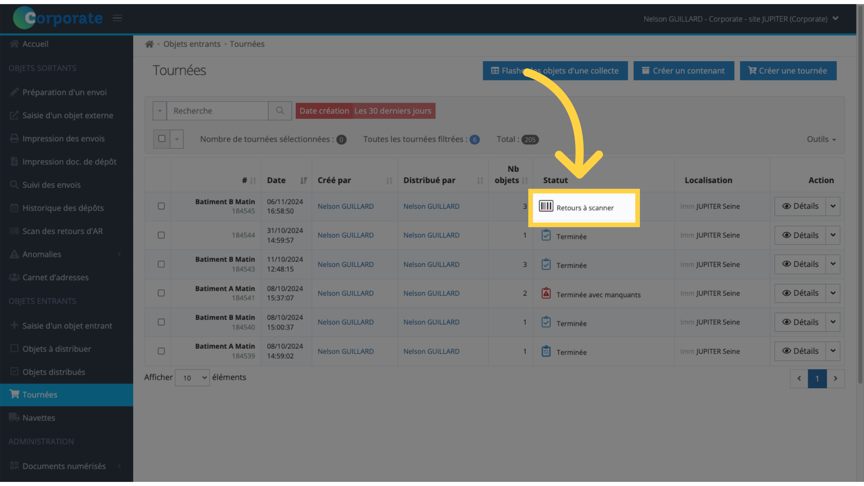864x486 pixels.
Task: Click the home icon in the breadcrumb
Action: 149,44
